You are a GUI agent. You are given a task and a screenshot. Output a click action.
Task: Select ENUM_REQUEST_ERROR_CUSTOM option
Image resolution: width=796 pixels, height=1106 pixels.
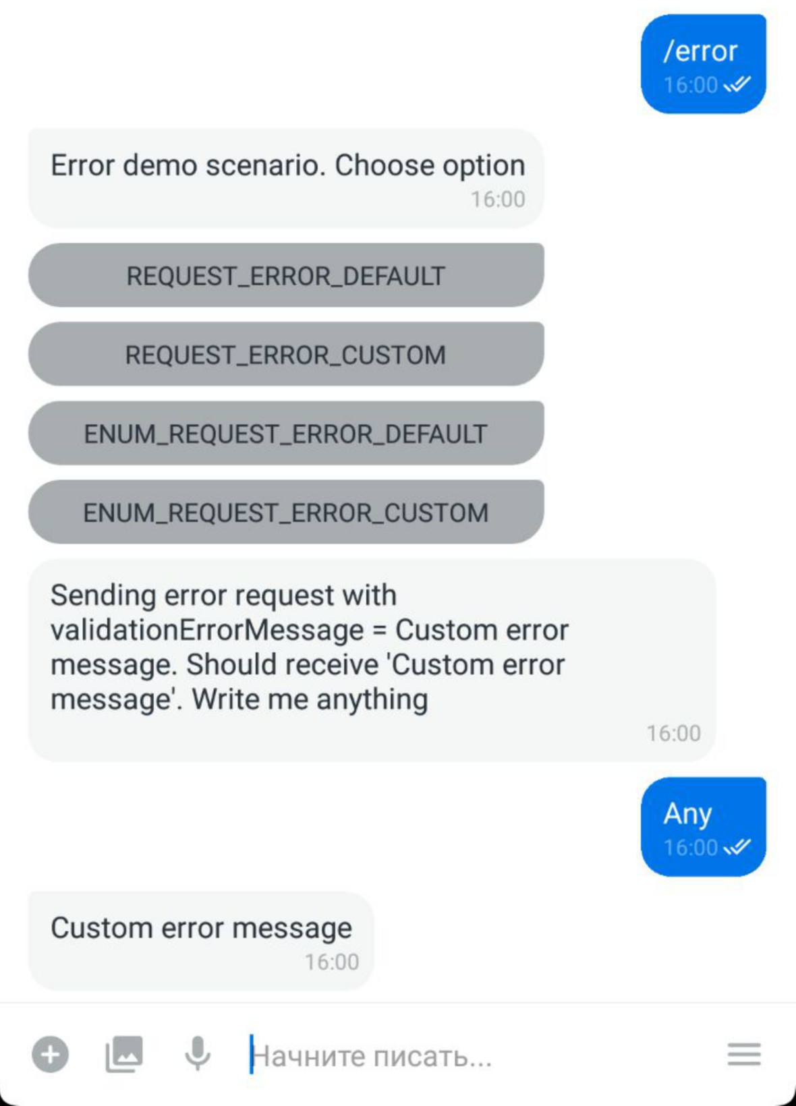click(286, 512)
